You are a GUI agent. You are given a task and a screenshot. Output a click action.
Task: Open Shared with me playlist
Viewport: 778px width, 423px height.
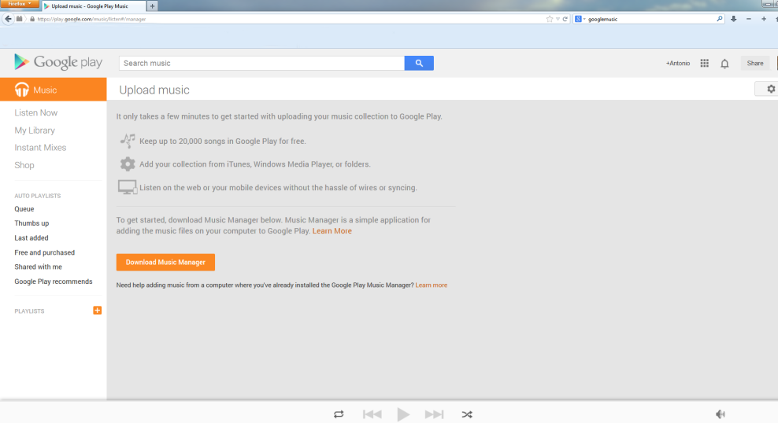[x=39, y=267]
